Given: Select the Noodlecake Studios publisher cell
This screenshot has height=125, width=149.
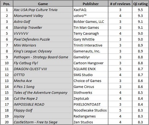Looking at the screenshot, I should (90, 110).
